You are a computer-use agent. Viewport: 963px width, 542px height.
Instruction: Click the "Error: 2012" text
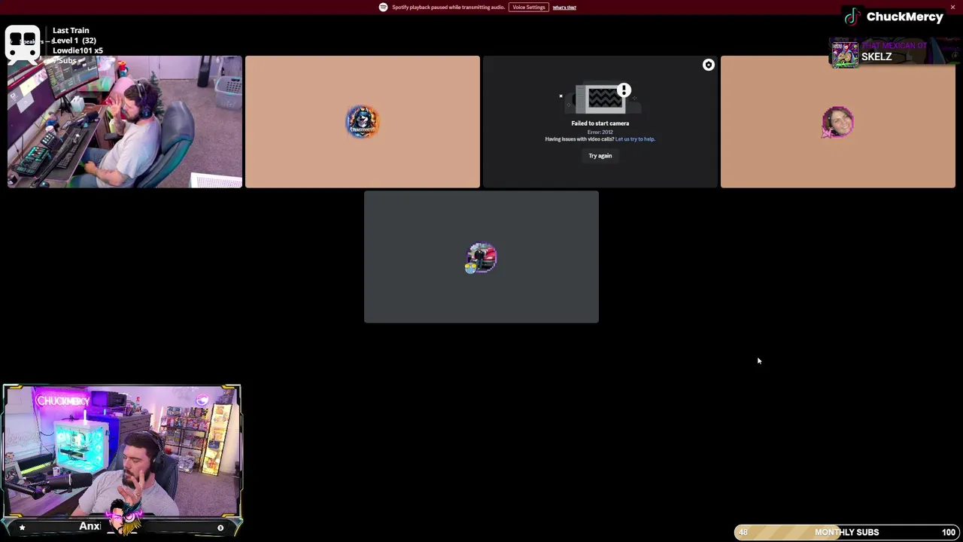600,132
